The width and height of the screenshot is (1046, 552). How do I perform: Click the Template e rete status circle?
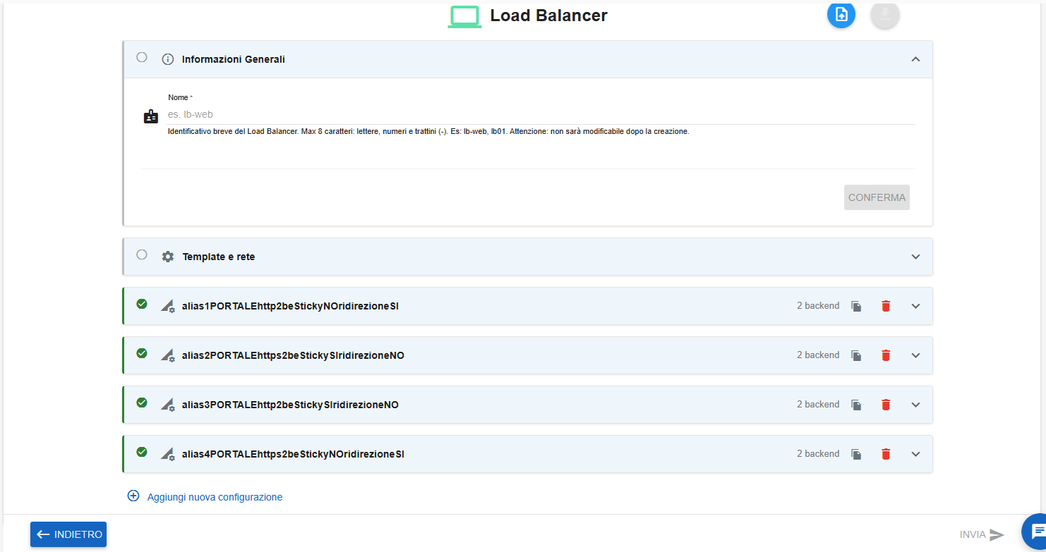click(142, 254)
